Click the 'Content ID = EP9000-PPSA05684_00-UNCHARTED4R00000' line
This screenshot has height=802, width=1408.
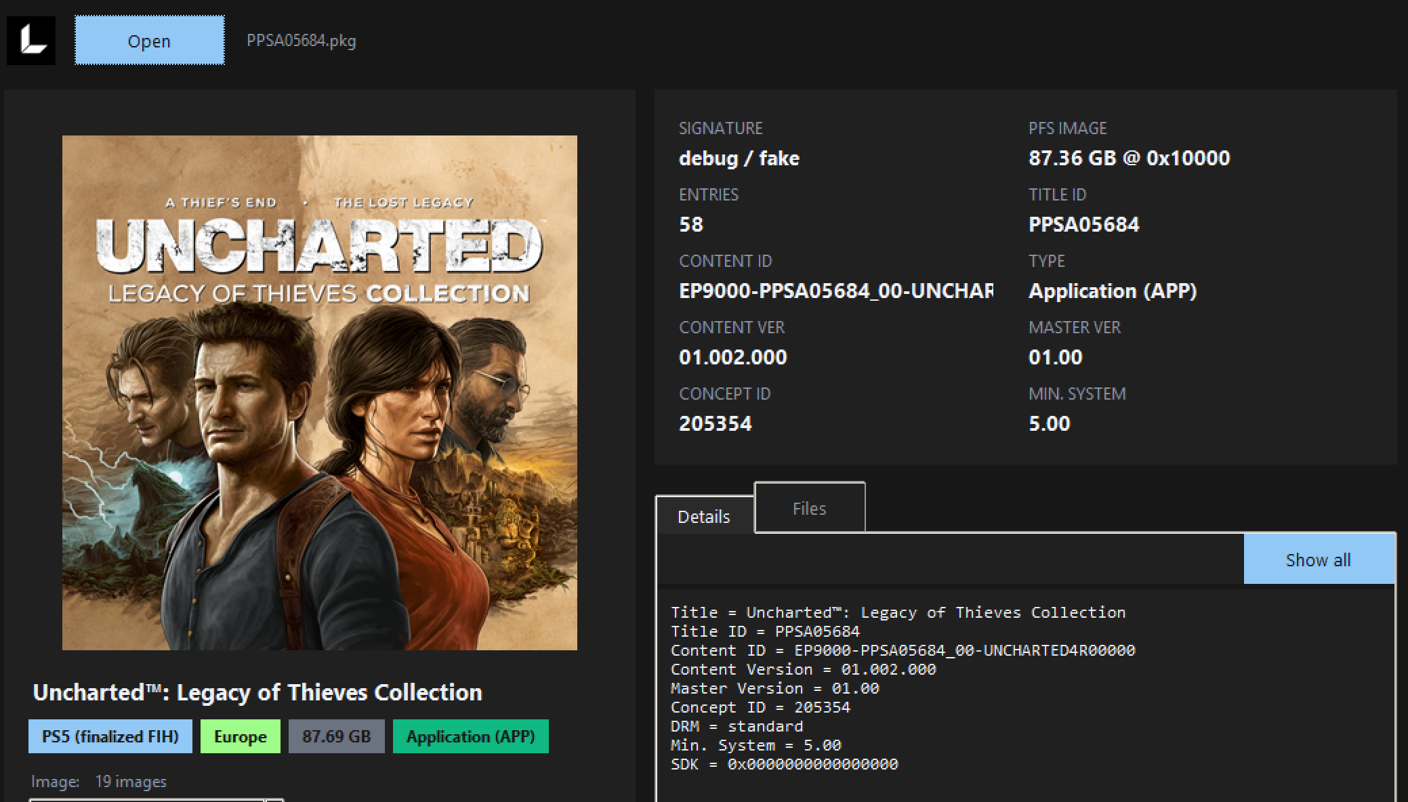coord(903,650)
